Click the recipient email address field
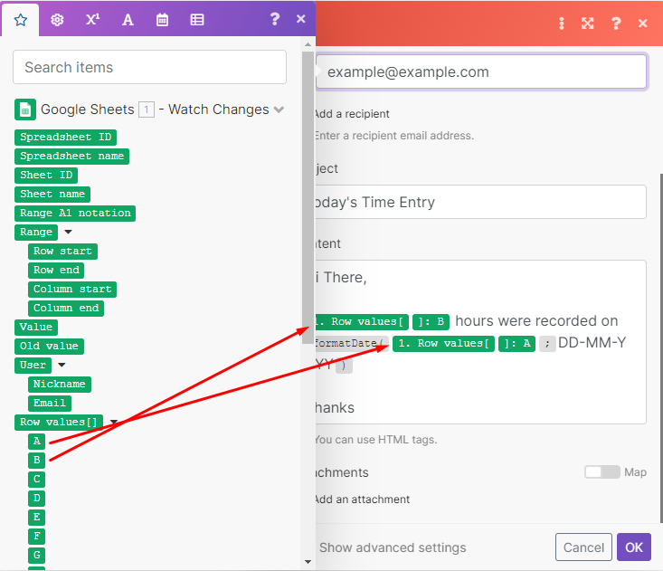663x571 pixels. point(481,71)
